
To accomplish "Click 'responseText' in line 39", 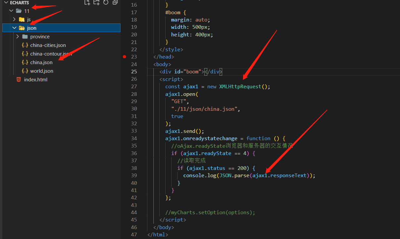I will (288, 176).
